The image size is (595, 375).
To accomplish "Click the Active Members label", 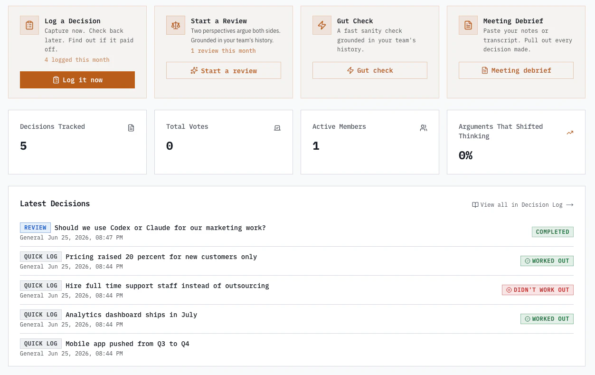I will [x=339, y=126].
